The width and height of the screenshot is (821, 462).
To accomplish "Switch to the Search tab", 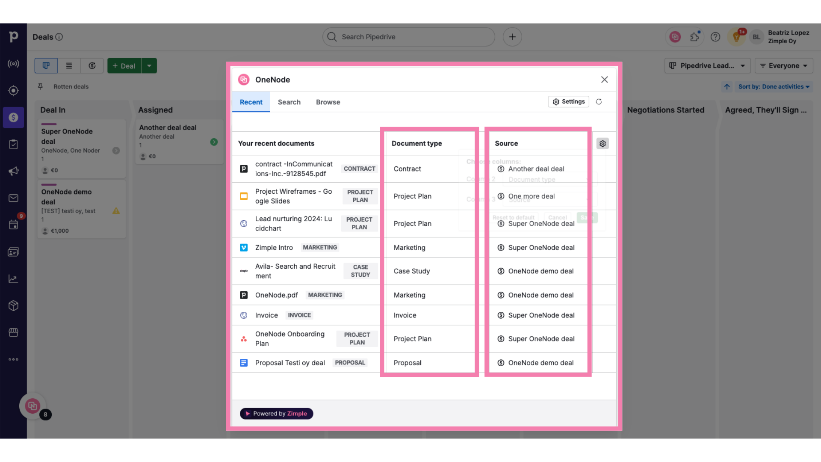I will coord(289,102).
